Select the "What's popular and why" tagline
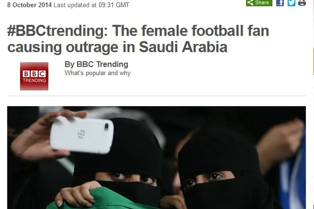This screenshot has width=314, height=209. tap(97, 73)
